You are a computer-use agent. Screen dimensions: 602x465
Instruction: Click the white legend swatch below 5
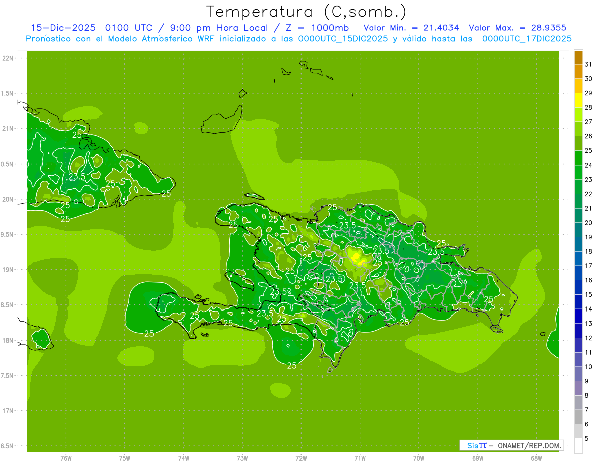pyautogui.click(x=578, y=445)
